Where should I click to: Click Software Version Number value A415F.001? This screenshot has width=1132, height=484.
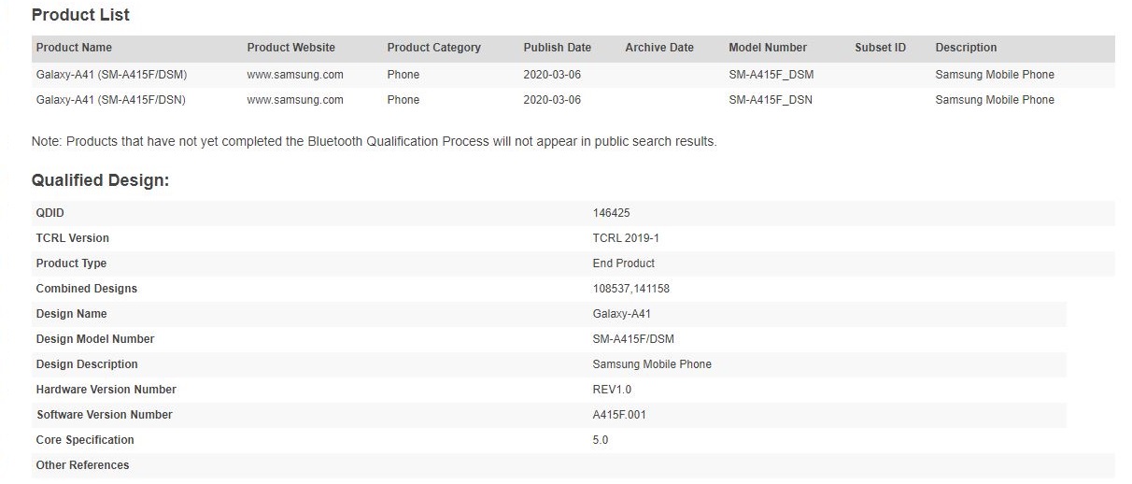click(x=618, y=415)
